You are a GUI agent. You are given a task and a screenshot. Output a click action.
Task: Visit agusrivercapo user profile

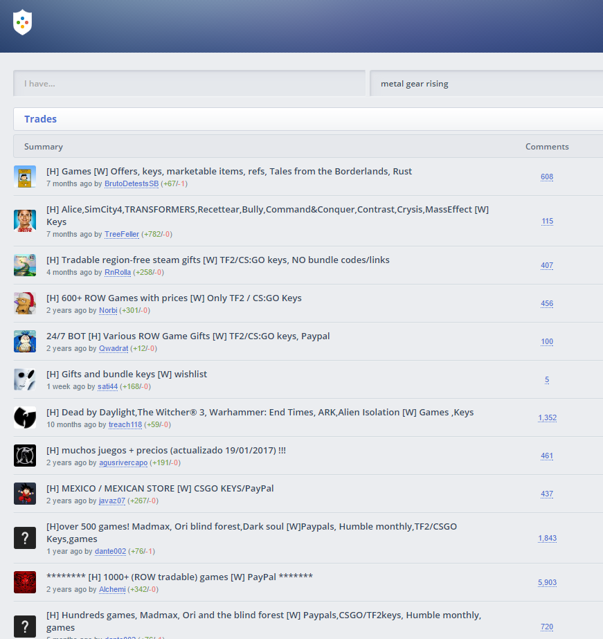123,463
